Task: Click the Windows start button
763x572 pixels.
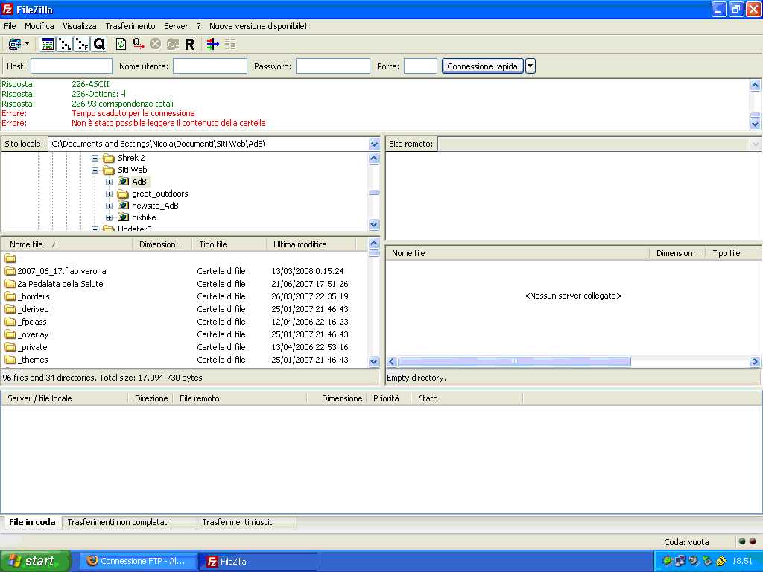Action: [x=35, y=562]
